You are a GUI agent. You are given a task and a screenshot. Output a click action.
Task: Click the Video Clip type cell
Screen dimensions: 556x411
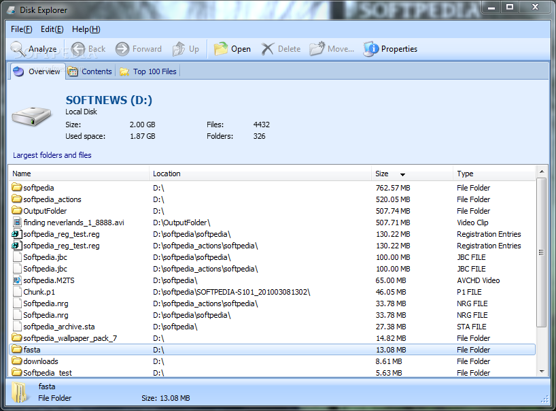pos(472,223)
